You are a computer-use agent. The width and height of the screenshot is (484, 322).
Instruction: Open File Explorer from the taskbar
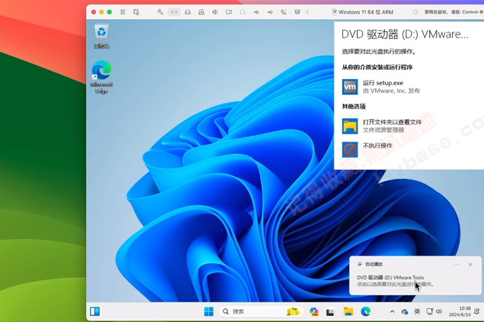click(x=348, y=312)
